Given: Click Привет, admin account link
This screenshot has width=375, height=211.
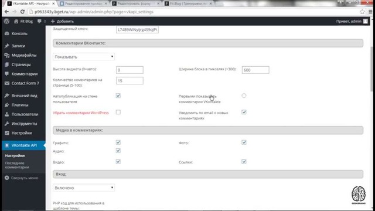Looking at the screenshot, I should [349, 21].
